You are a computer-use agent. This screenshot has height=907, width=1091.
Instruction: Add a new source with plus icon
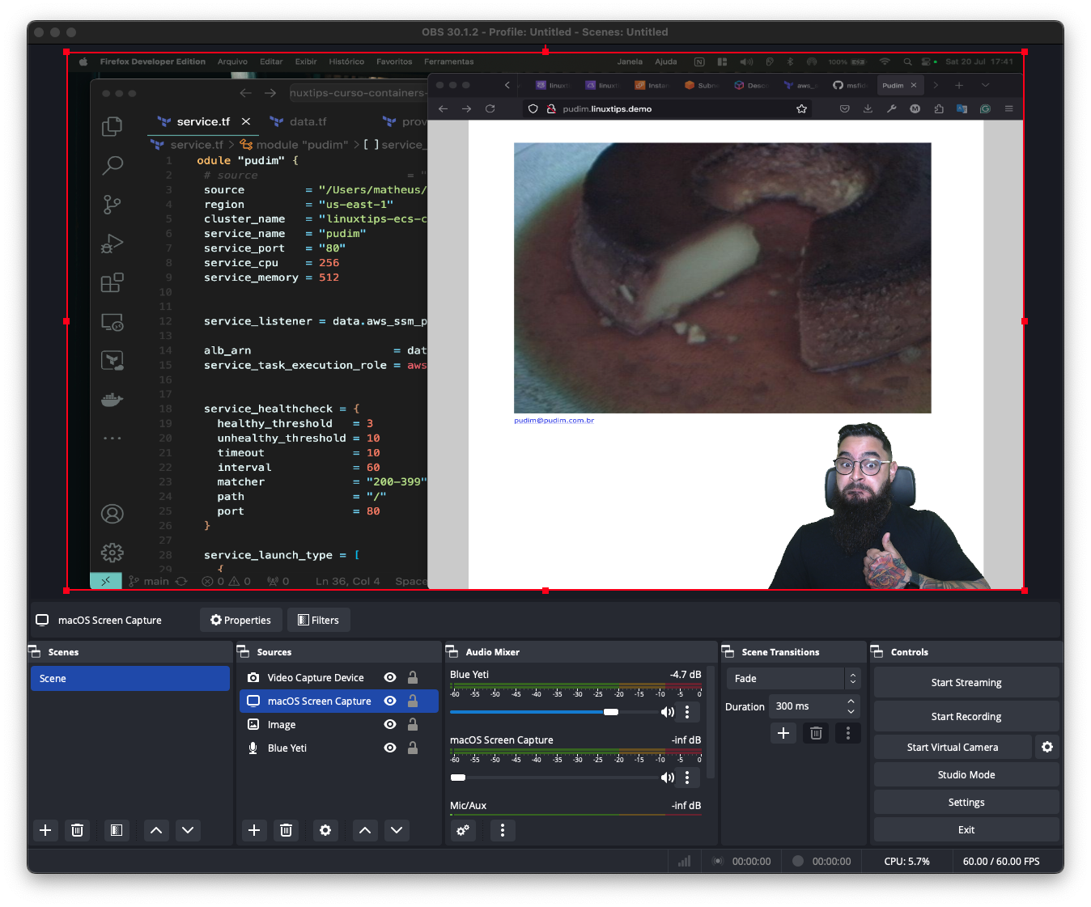click(254, 830)
